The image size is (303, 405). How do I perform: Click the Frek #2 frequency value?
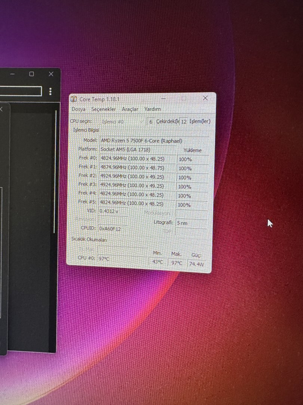coord(137,177)
